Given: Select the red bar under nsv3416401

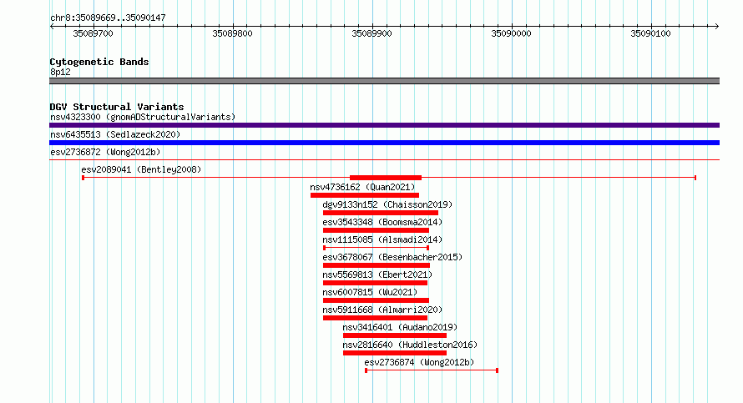Looking at the screenshot, I should point(395,335).
